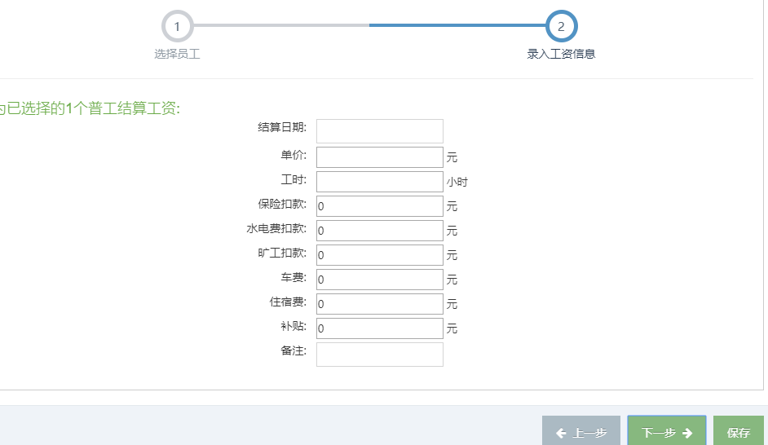
Task: Click the 保险扣款 input field
Action: 379,206
